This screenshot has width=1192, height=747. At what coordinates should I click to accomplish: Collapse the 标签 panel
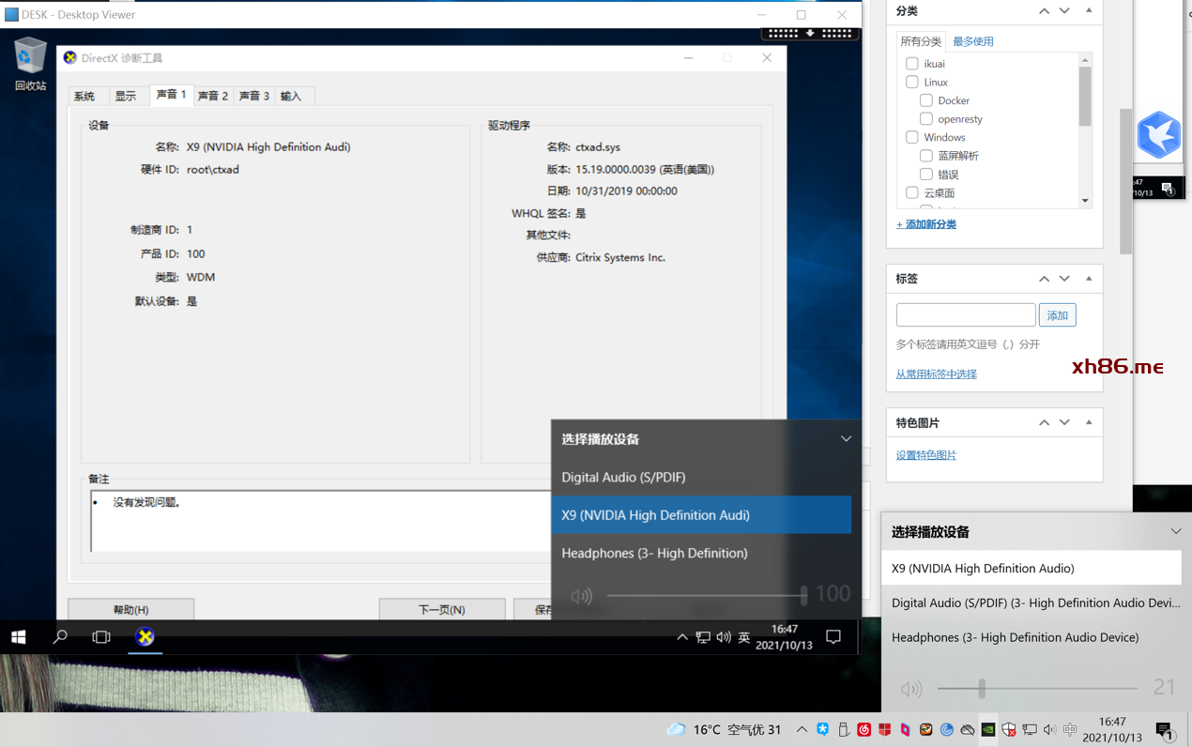(1089, 279)
